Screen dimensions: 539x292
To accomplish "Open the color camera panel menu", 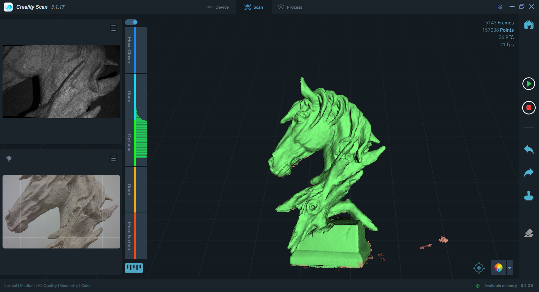I will pos(113,158).
